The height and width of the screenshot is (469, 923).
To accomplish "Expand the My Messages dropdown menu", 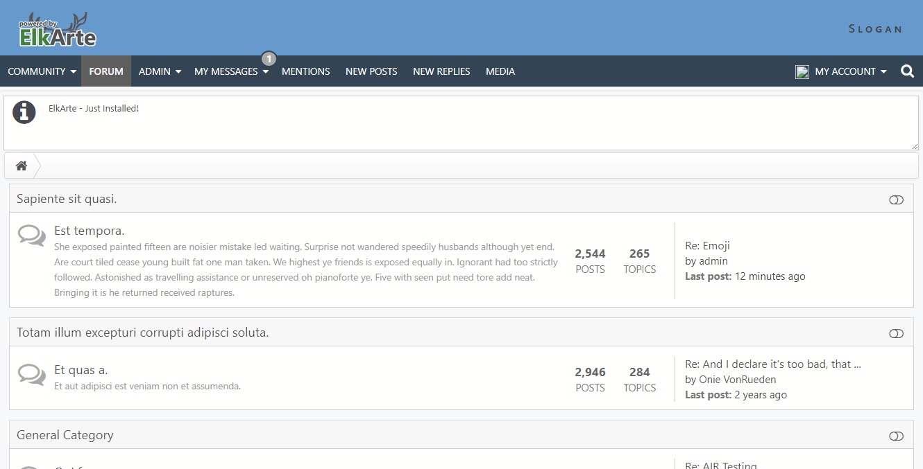I will pyautogui.click(x=231, y=71).
